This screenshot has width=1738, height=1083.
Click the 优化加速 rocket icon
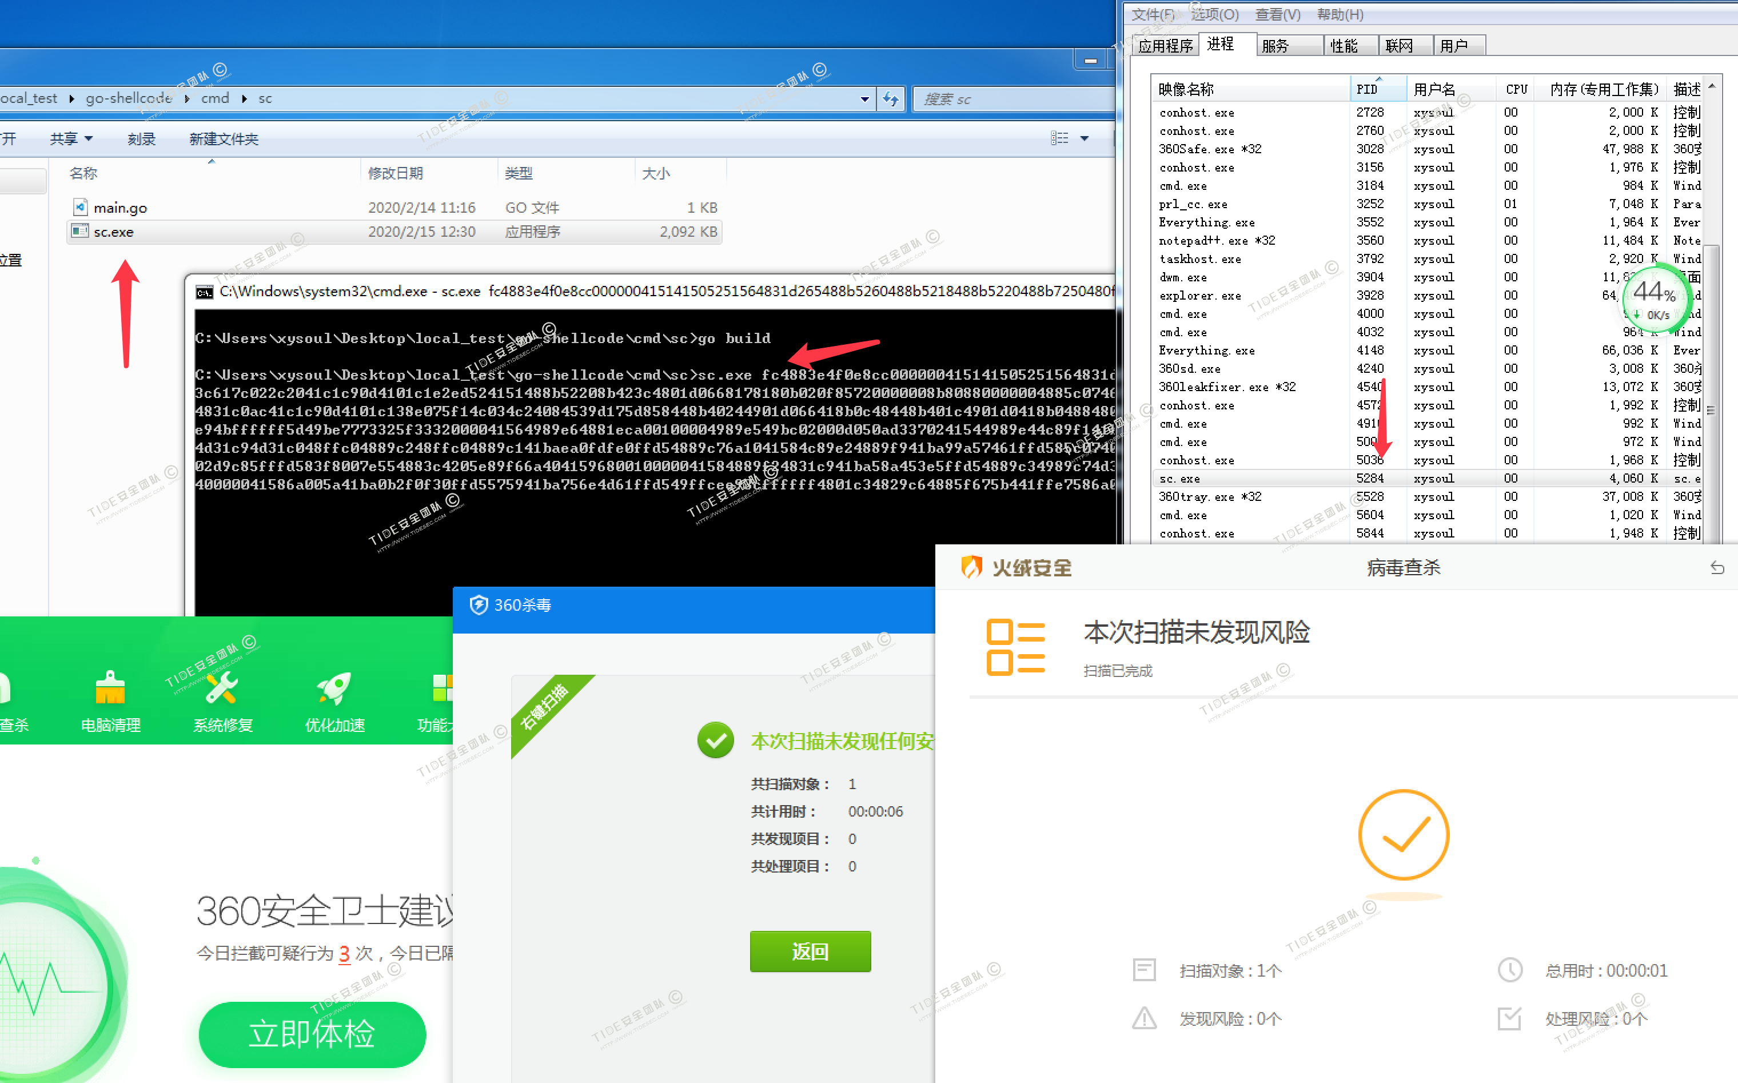click(334, 688)
